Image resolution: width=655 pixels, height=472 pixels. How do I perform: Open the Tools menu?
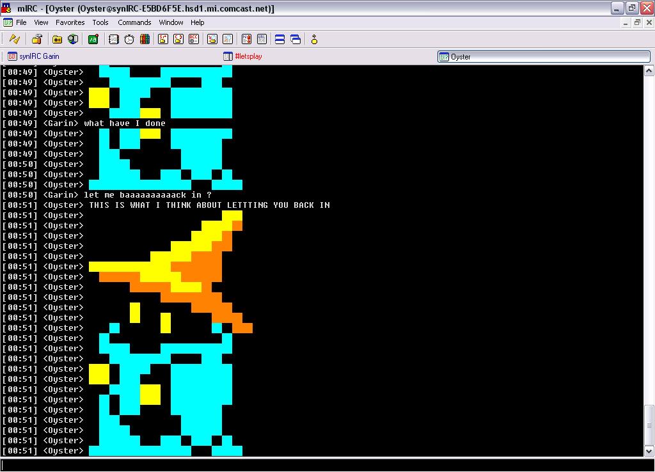click(x=100, y=22)
